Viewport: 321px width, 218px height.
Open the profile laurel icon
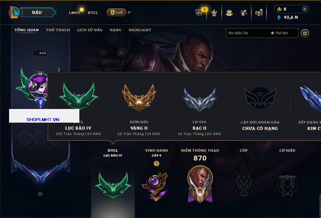pos(214,13)
